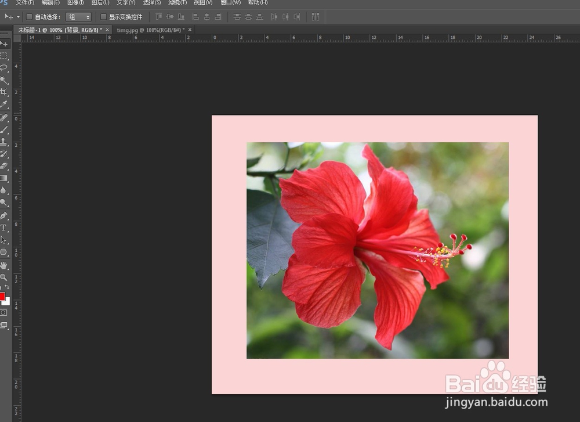Open the 选择(S) menu

[152, 2]
